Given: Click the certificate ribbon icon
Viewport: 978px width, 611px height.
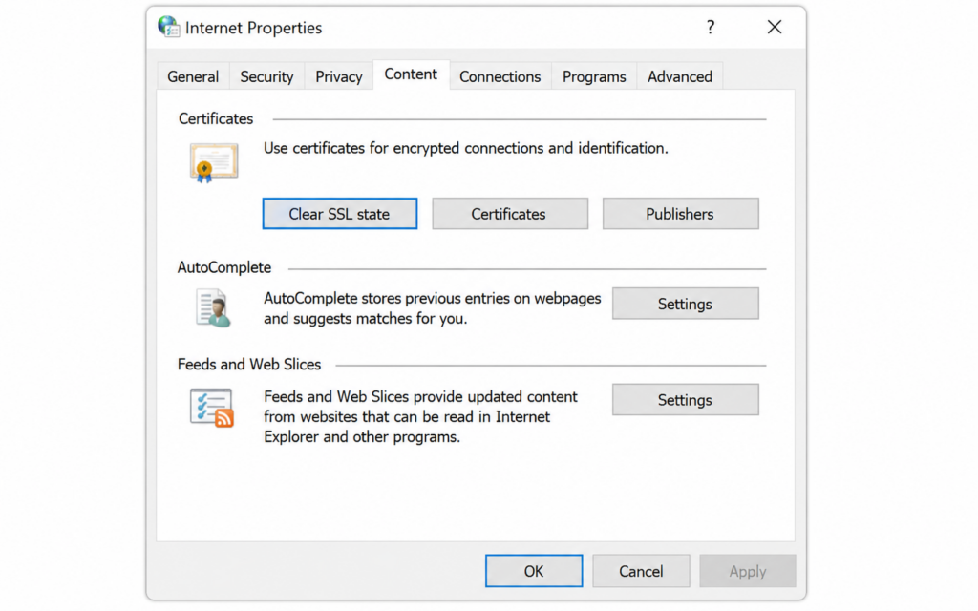Looking at the screenshot, I should (x=214, y=162).
